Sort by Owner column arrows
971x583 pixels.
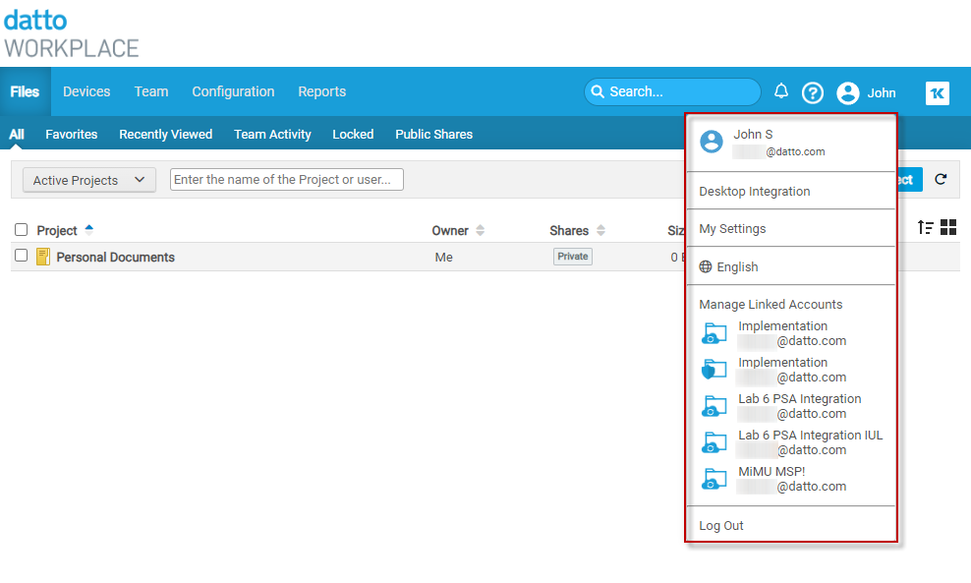(x=480, y=231)
